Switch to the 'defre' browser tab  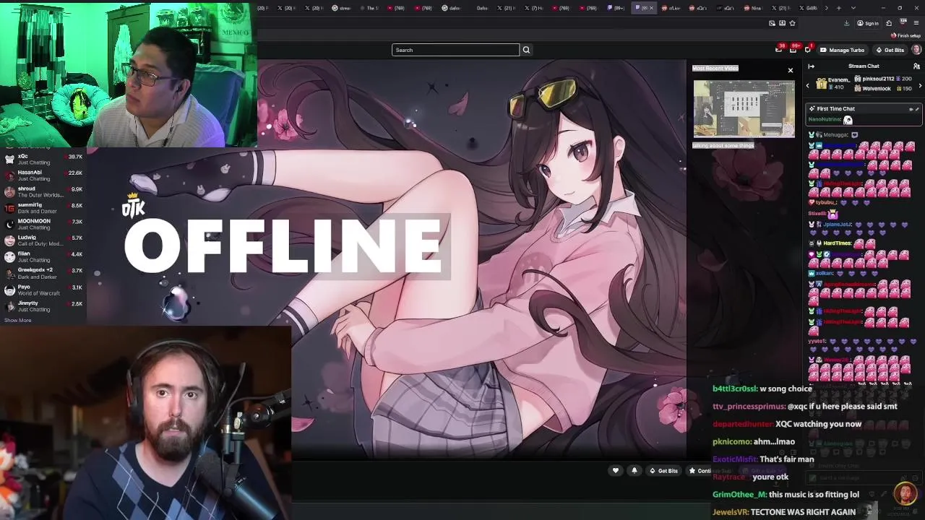coord(452,8)
